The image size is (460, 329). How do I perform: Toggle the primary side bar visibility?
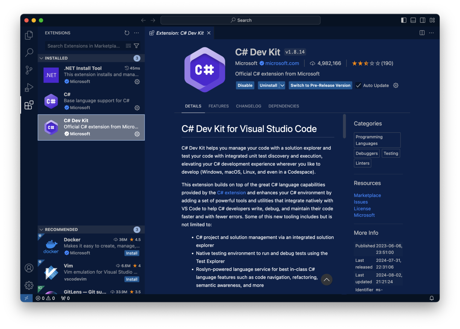(404, 20)
